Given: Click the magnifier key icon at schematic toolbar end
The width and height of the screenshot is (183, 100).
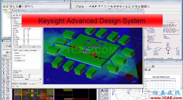Looking at the screenshot, I should pyautogui.click(x=148, y=6).
